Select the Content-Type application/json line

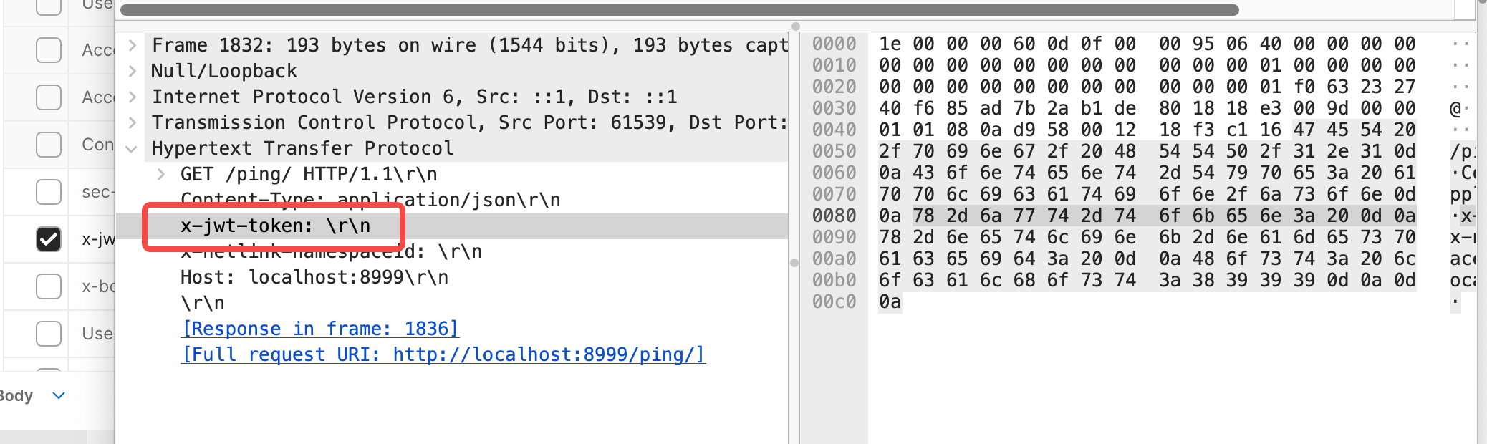tap(370, 200)
